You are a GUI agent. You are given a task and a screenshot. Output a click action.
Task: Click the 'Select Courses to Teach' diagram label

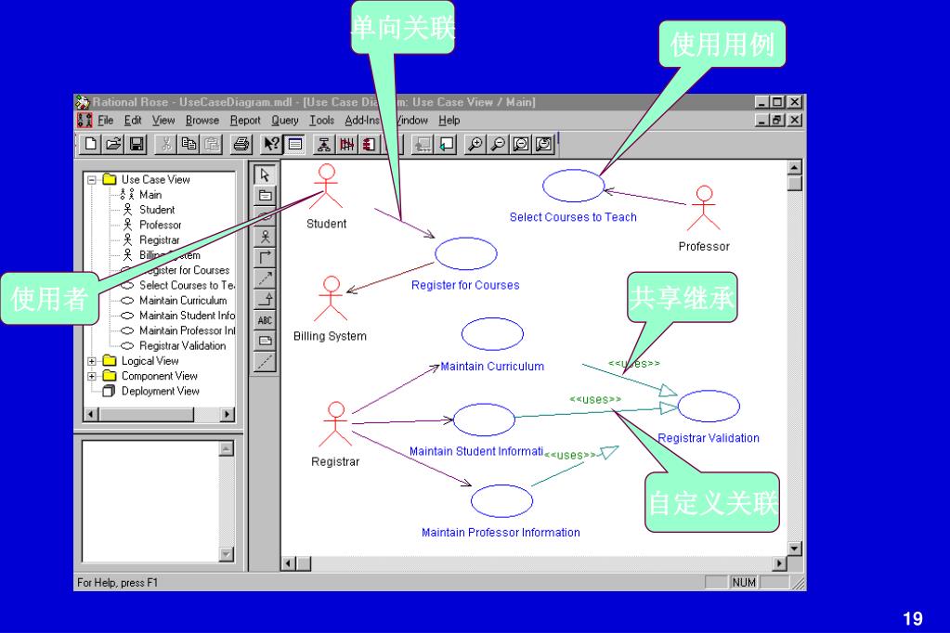point(573,217)
